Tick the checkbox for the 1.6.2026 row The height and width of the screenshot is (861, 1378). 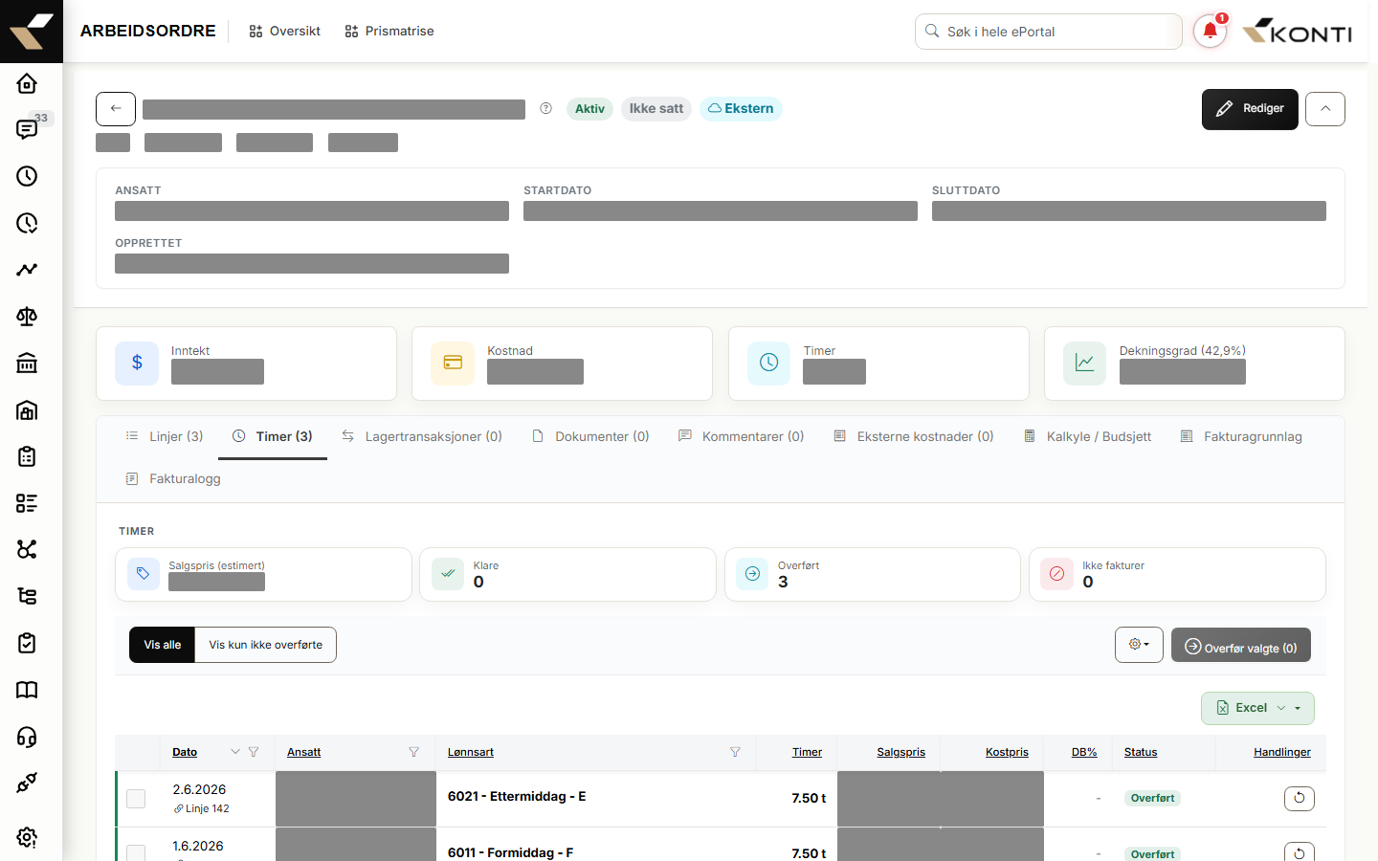point(136,852)
